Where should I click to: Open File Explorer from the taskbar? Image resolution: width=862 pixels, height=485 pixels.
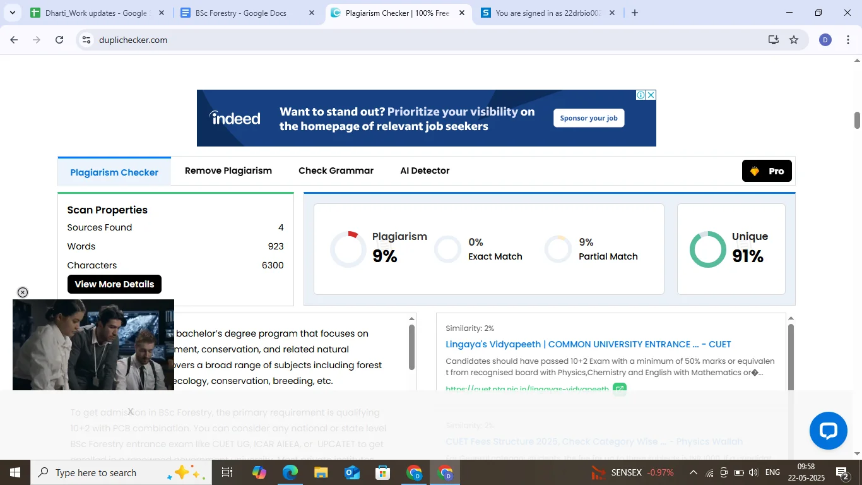pyautogui.click(x=321, y=472)
